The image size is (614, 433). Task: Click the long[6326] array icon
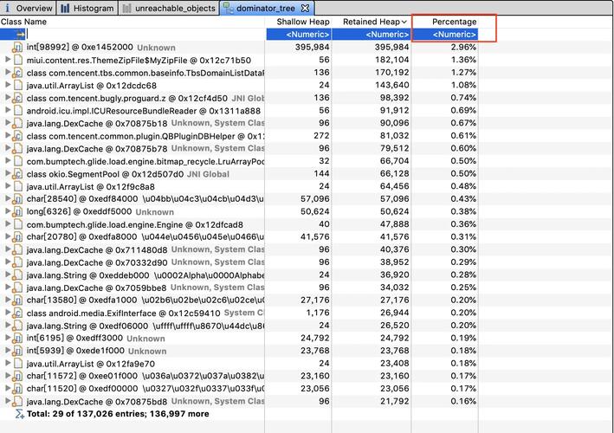click(17, 212)
